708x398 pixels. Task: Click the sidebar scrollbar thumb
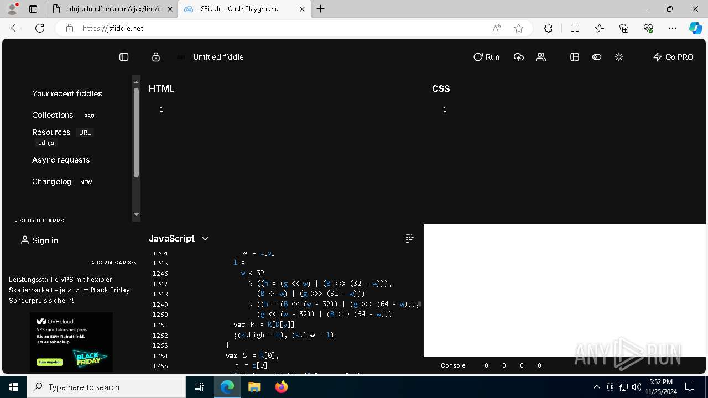(136, 133)
